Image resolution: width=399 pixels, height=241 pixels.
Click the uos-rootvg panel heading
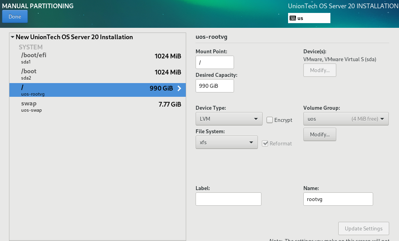(x=211, y=37)
